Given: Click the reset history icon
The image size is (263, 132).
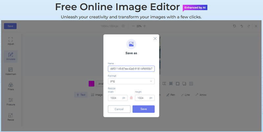Looking at the screenshot, I should [x=234, y=26].
